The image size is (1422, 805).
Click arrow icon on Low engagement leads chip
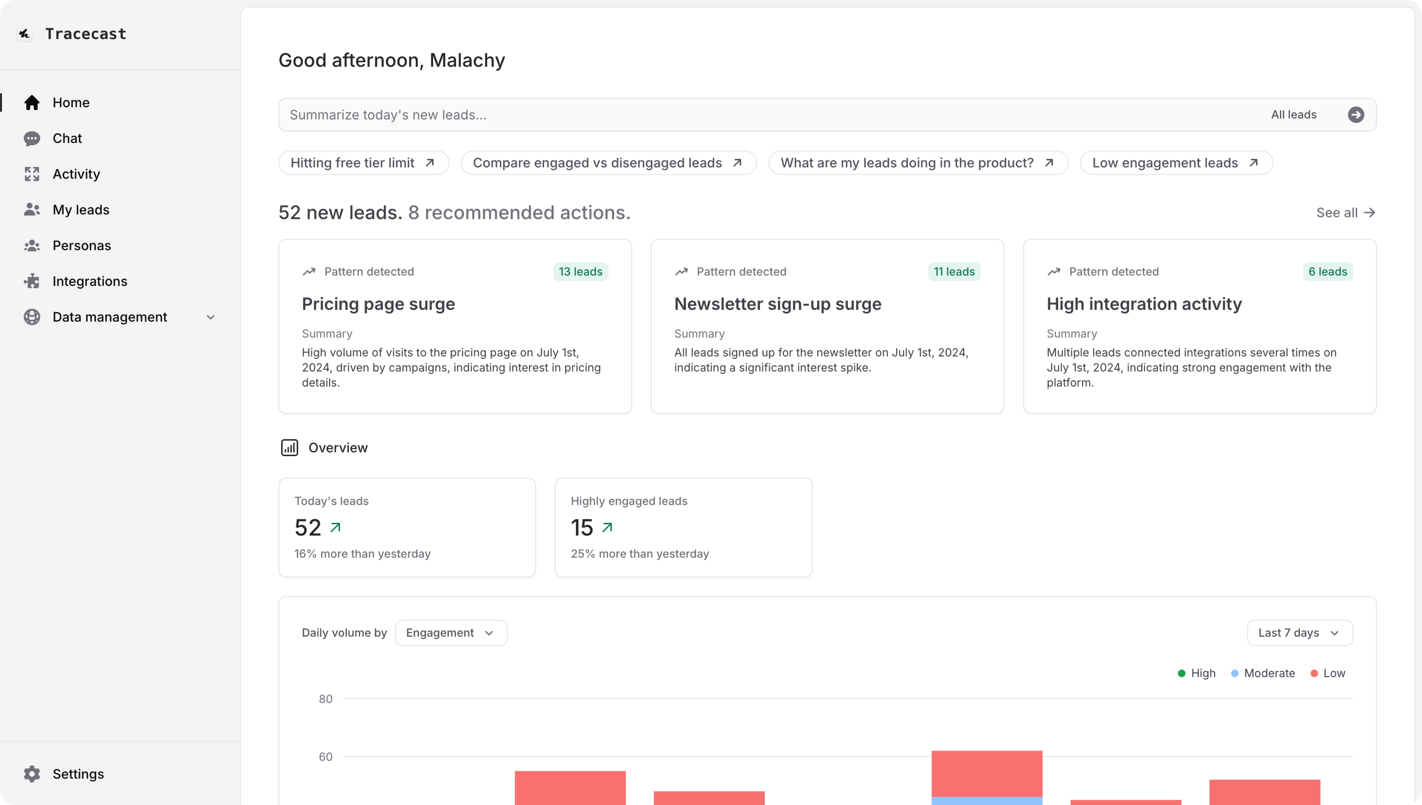tap(1254, 163)
